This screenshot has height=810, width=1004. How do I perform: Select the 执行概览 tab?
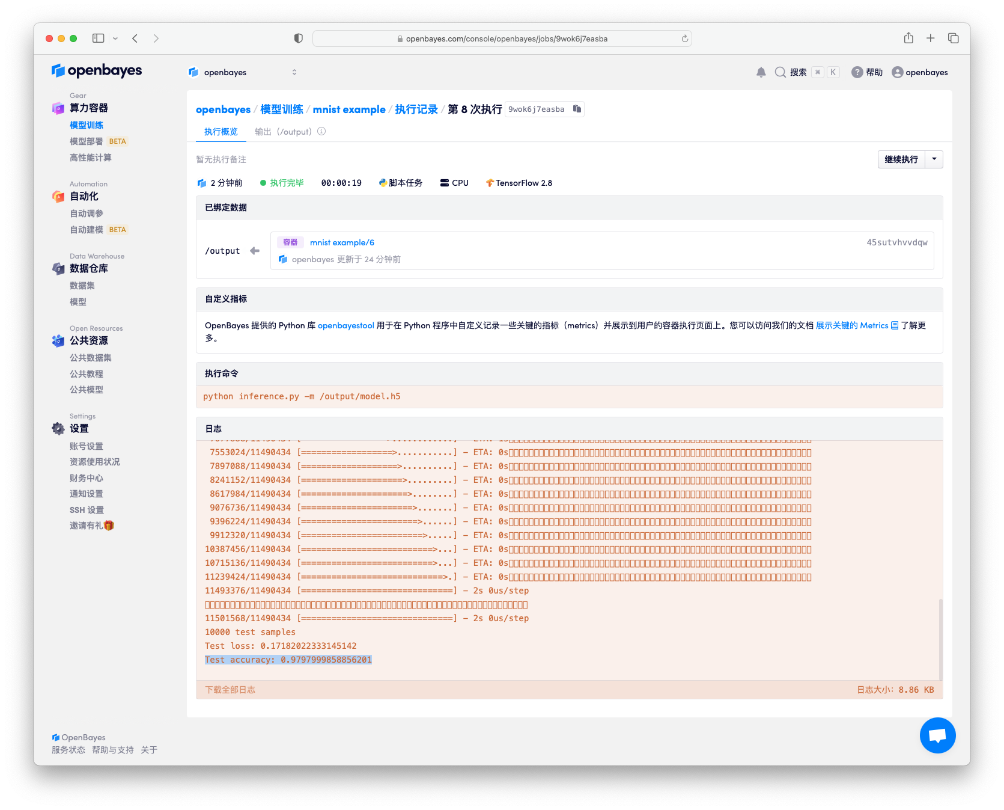[221, 132]
